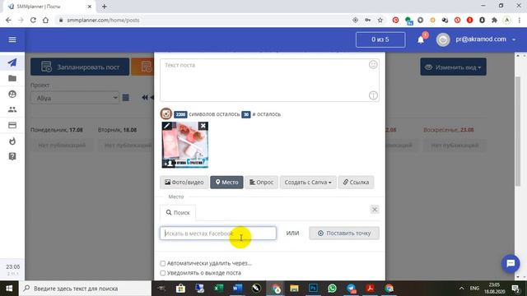The image size is (527, 296).
Task: Click the attached image thumbnail
Action: [x=185, y=145]
